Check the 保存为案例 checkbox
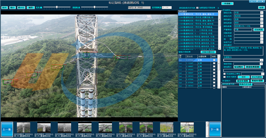The width and height of the screenshot is (266, 138). click(225, 77)
